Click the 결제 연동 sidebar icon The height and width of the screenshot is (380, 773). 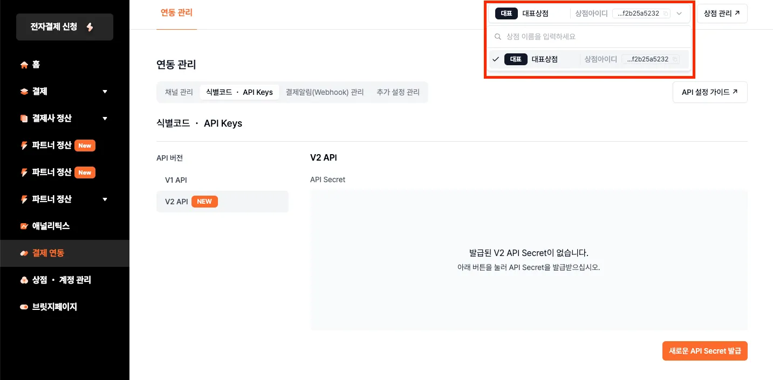(24, 253)
